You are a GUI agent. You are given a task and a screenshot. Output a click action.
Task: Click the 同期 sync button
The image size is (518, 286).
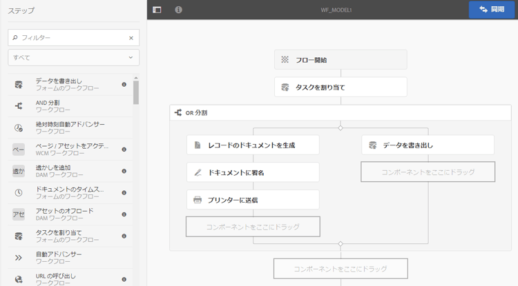tap(492, 10)
